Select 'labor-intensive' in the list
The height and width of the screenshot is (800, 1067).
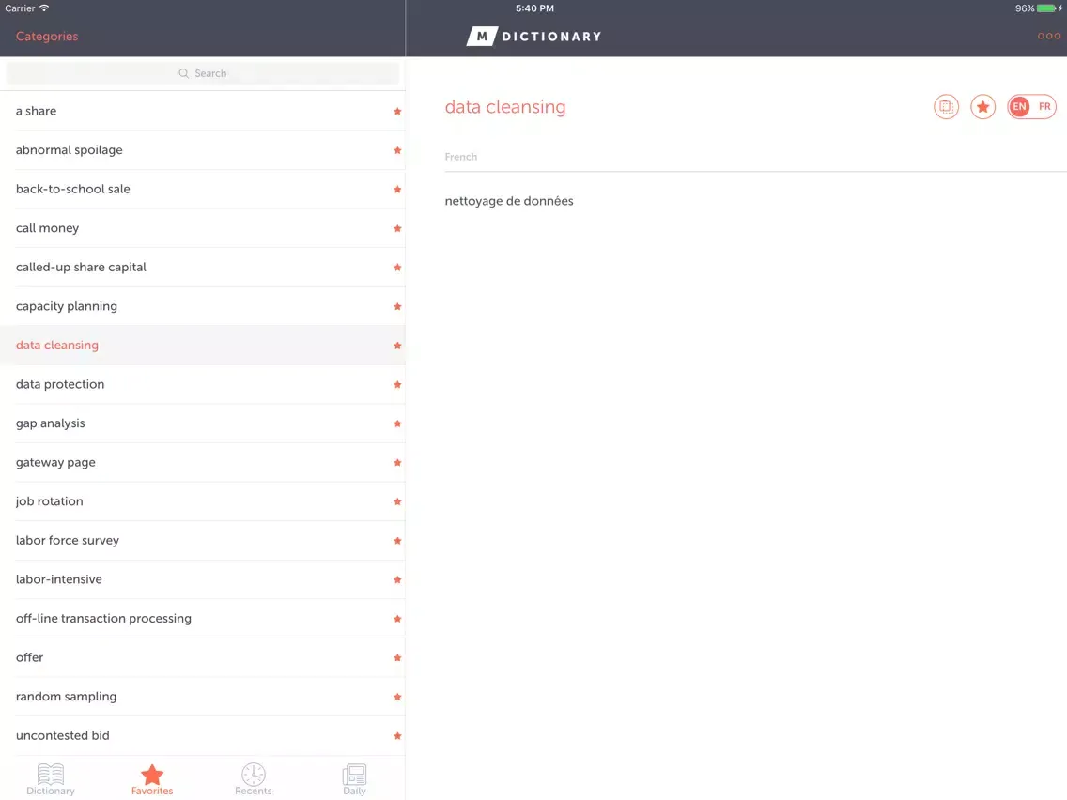click(203, 579)
